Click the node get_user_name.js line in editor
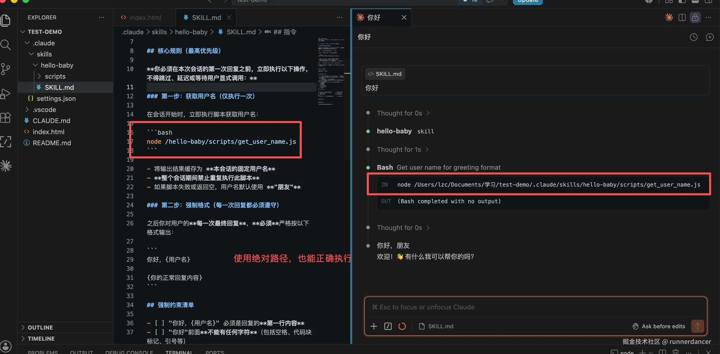 coord(221,141)
